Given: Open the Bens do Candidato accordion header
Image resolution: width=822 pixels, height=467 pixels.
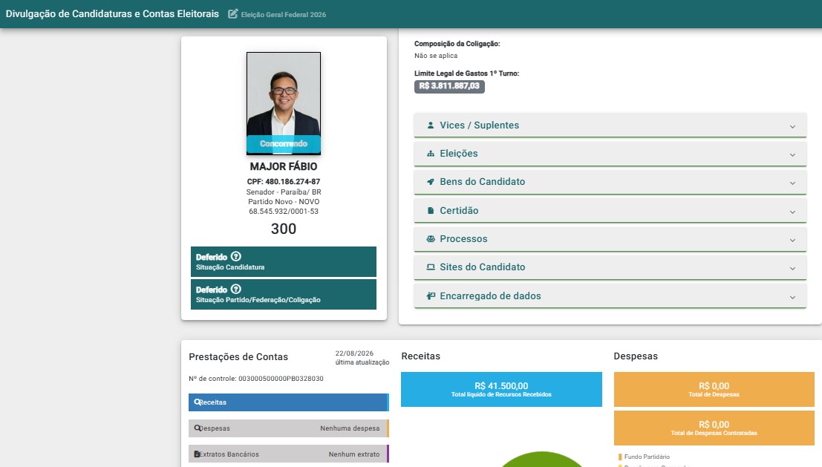Looking at the screenshot, I should [610, 182].
